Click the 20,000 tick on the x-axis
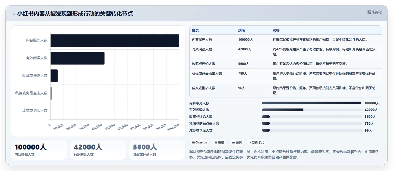 [x=71, y=127]
